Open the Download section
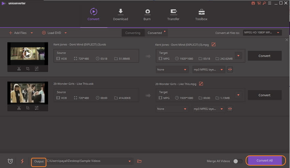Viewport: 290px width, 168px height. click(x=120, y=14)
